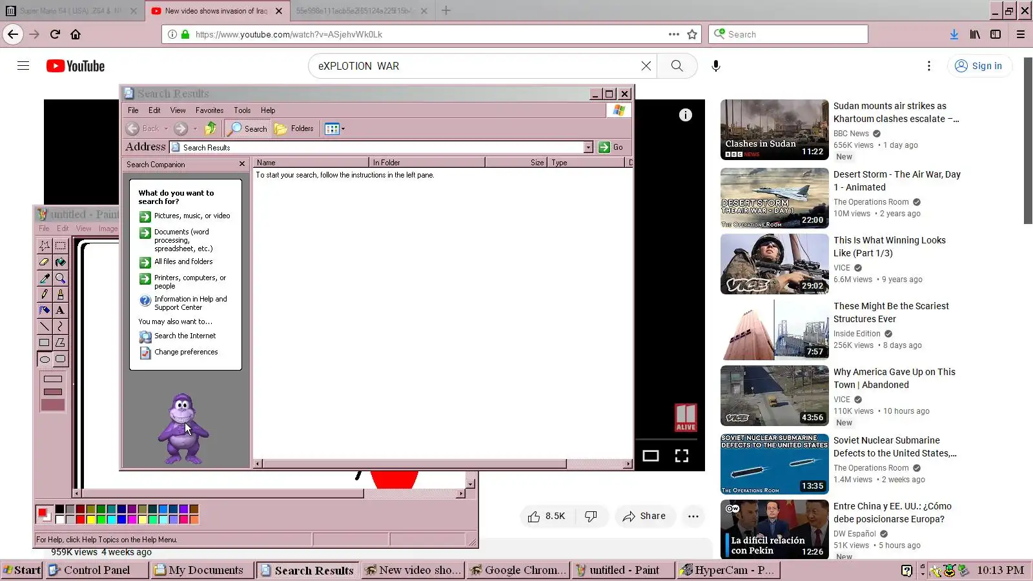Pick the Rectangle shape tool

coord(45,343)
